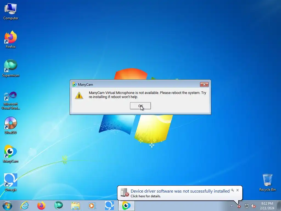
Task: Click the device error icon in balloon
Action: [125, 192]
